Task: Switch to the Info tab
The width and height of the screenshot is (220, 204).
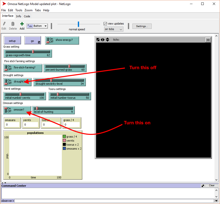Action: coord(19,16)
